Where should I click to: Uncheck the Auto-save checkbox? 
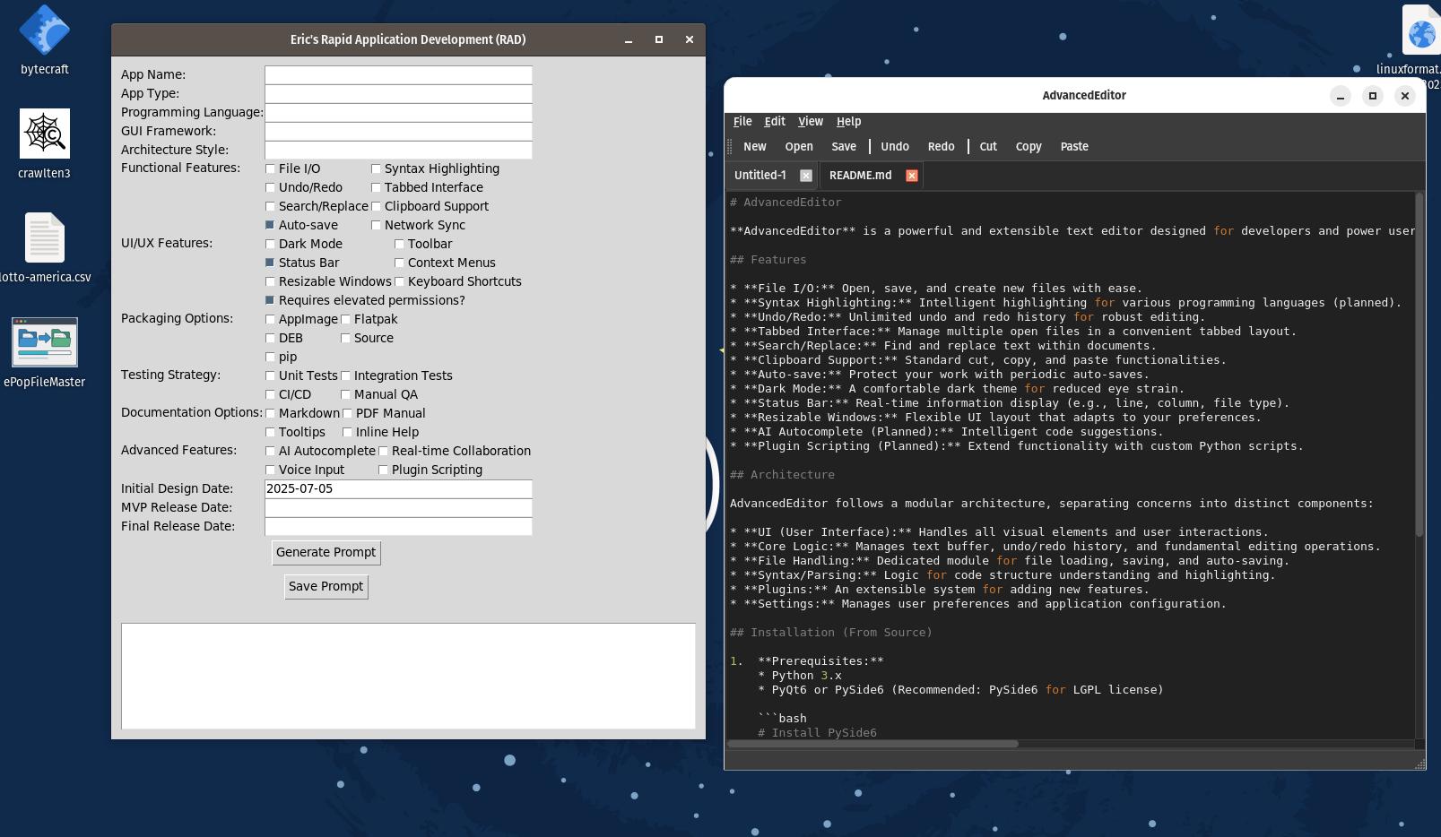point(270,225)
